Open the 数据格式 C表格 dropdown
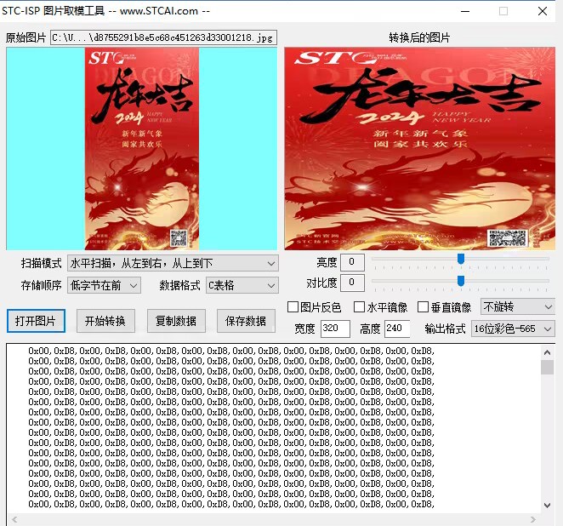This screenshot has width=563, height=526. coord(242,286)
